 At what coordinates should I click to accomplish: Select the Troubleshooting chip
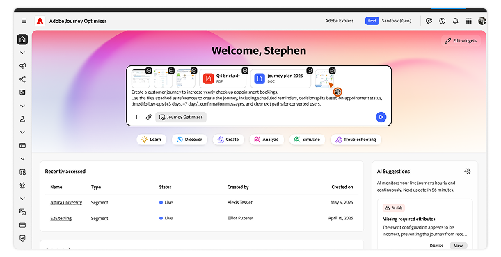pos(356,140)
